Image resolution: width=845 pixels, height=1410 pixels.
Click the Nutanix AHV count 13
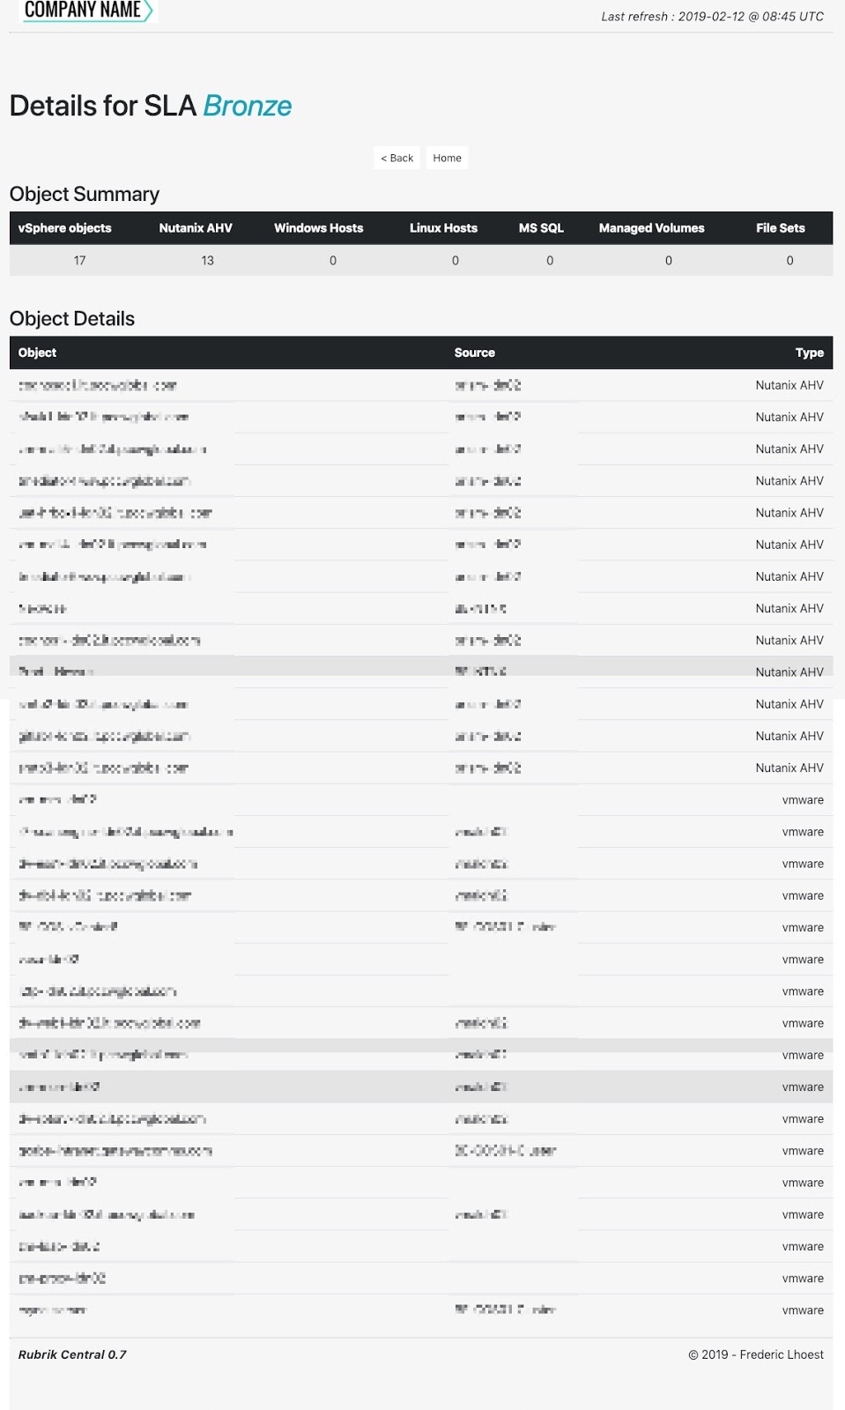point(208,261)
